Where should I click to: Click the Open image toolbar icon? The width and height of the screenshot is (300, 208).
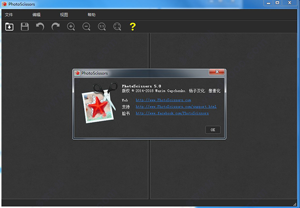click(9, 26)
